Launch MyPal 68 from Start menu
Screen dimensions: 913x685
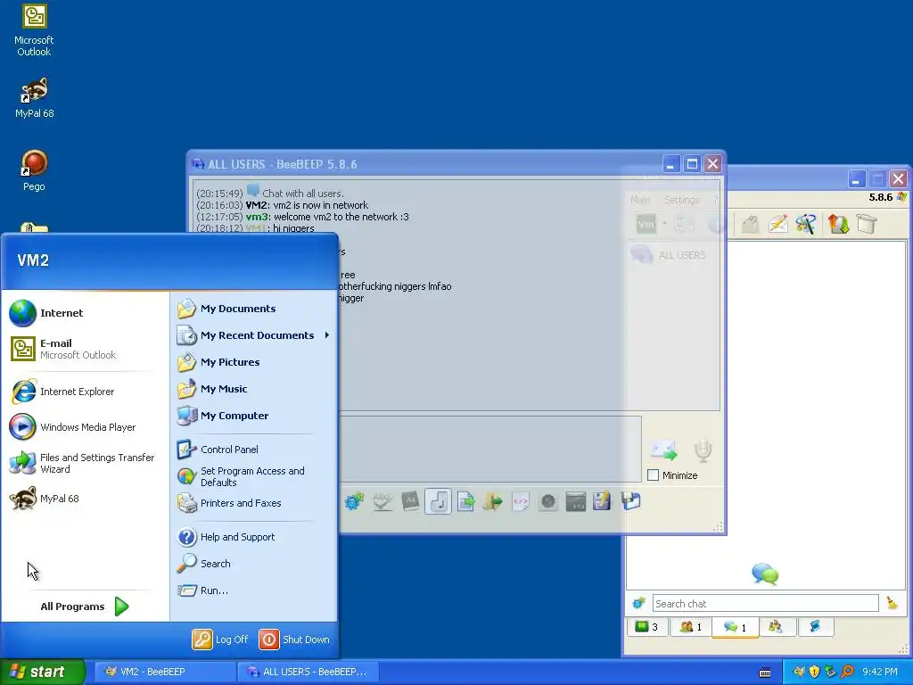click(x=85, y=499)
